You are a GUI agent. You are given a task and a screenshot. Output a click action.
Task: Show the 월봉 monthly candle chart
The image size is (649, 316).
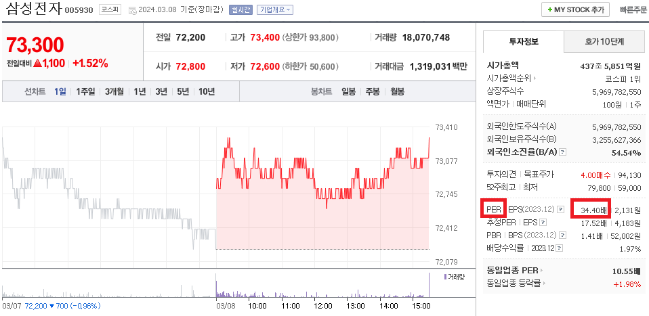[398, 92]
